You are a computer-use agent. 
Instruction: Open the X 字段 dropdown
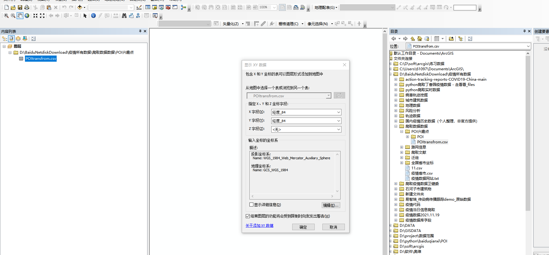click(339, 112)
